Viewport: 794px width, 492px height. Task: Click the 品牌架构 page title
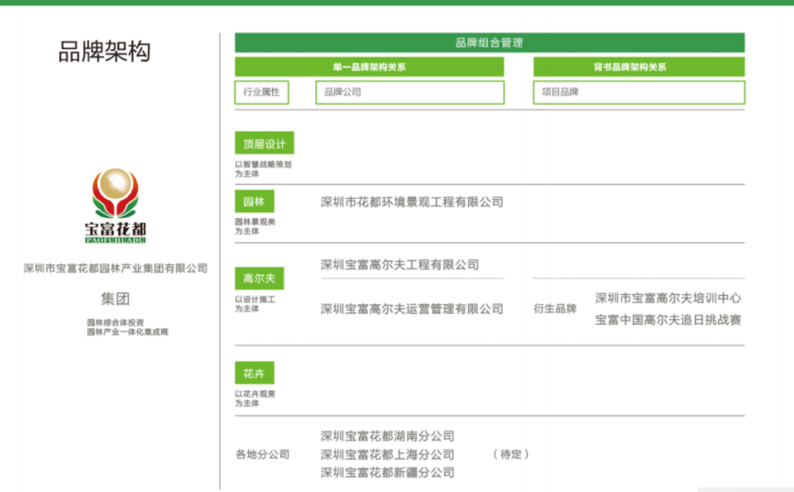(x=104, y=52)
